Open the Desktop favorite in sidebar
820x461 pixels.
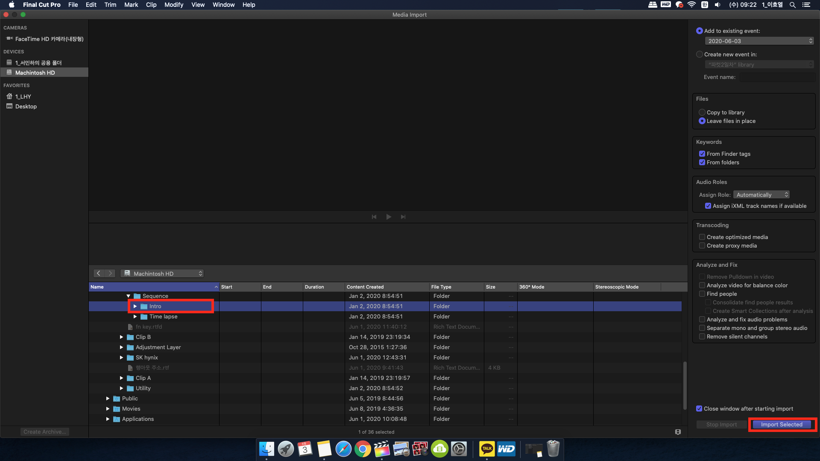pyautogui.click(x=26, y=107)
